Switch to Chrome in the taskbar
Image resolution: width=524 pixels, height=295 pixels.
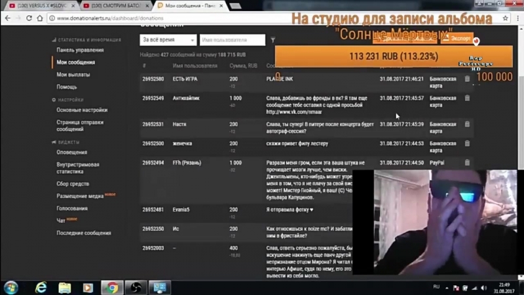click(112, 288)
